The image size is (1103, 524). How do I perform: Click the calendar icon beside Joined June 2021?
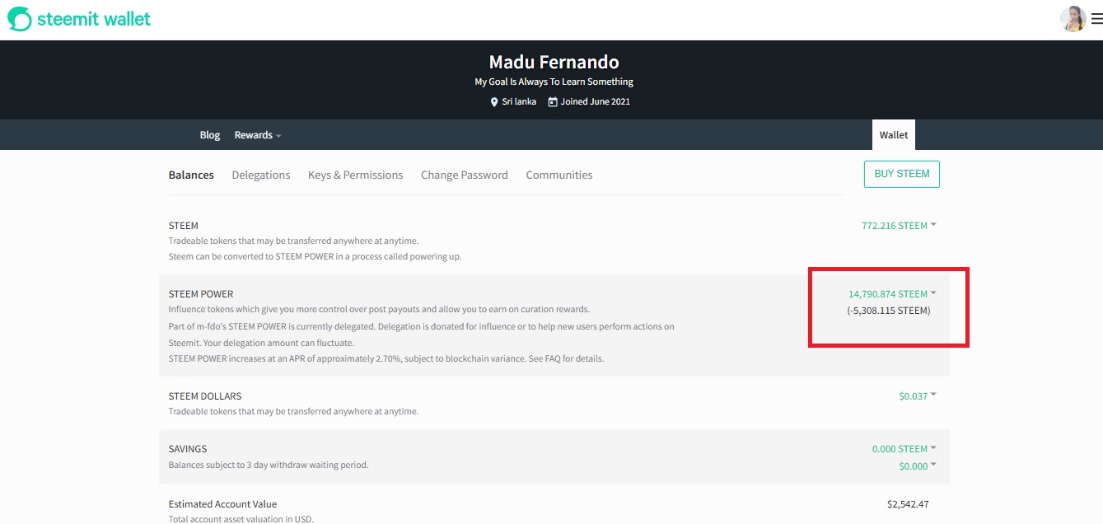[553, 102]
